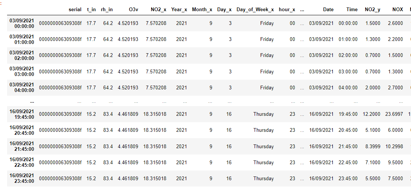
Task: Click Time column cell 23:45:00
Action: click(x=348, y=179)
